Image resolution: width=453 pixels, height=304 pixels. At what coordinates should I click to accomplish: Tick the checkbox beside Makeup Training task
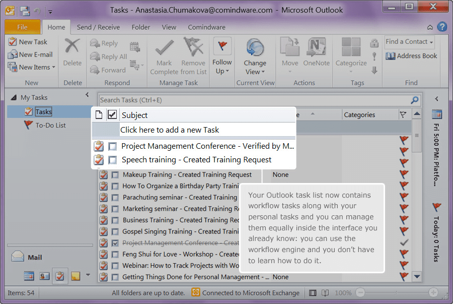coord(115,174)
